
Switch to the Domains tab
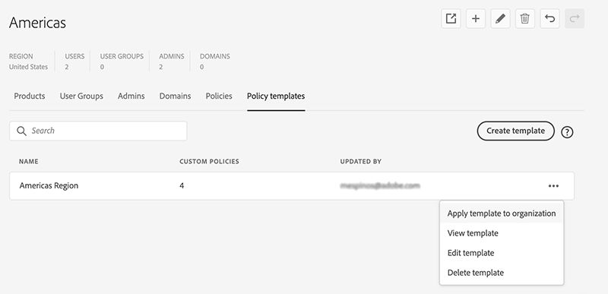coord(175,96)
